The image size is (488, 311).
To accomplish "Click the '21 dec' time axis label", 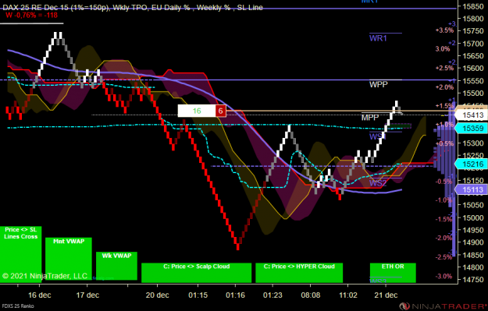I will click(x=386, y=295).
